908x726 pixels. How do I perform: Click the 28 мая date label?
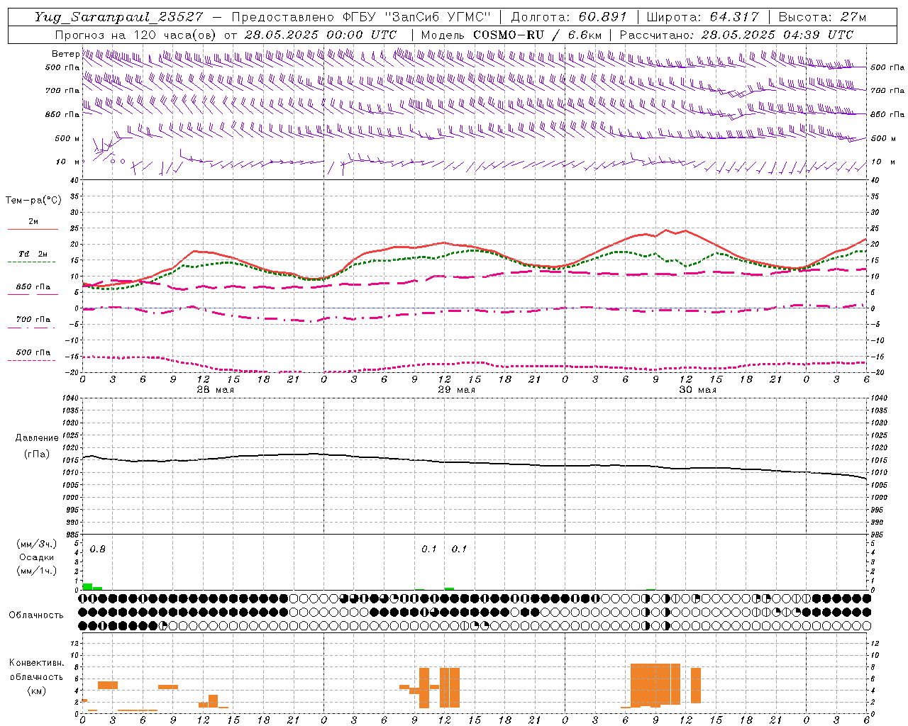[215, 390]
